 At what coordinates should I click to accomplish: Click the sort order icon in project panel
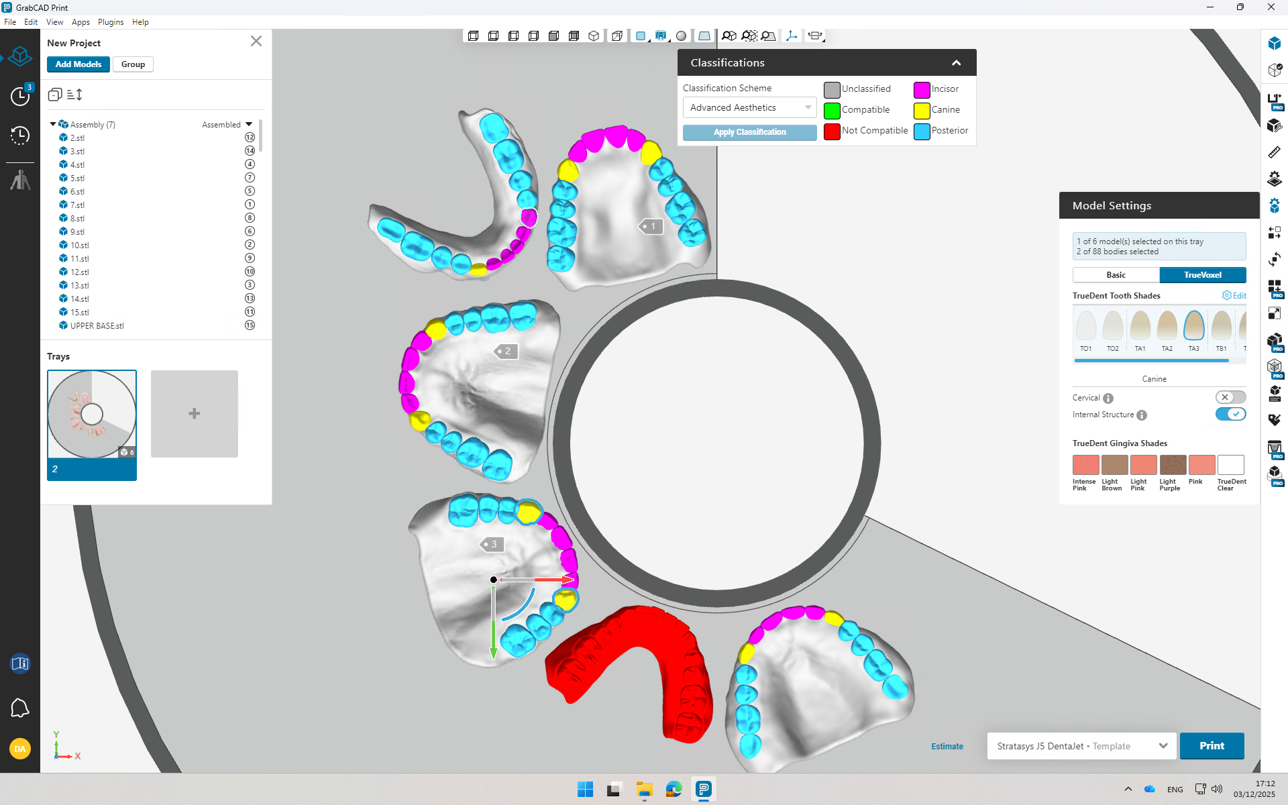click(75, 95)
